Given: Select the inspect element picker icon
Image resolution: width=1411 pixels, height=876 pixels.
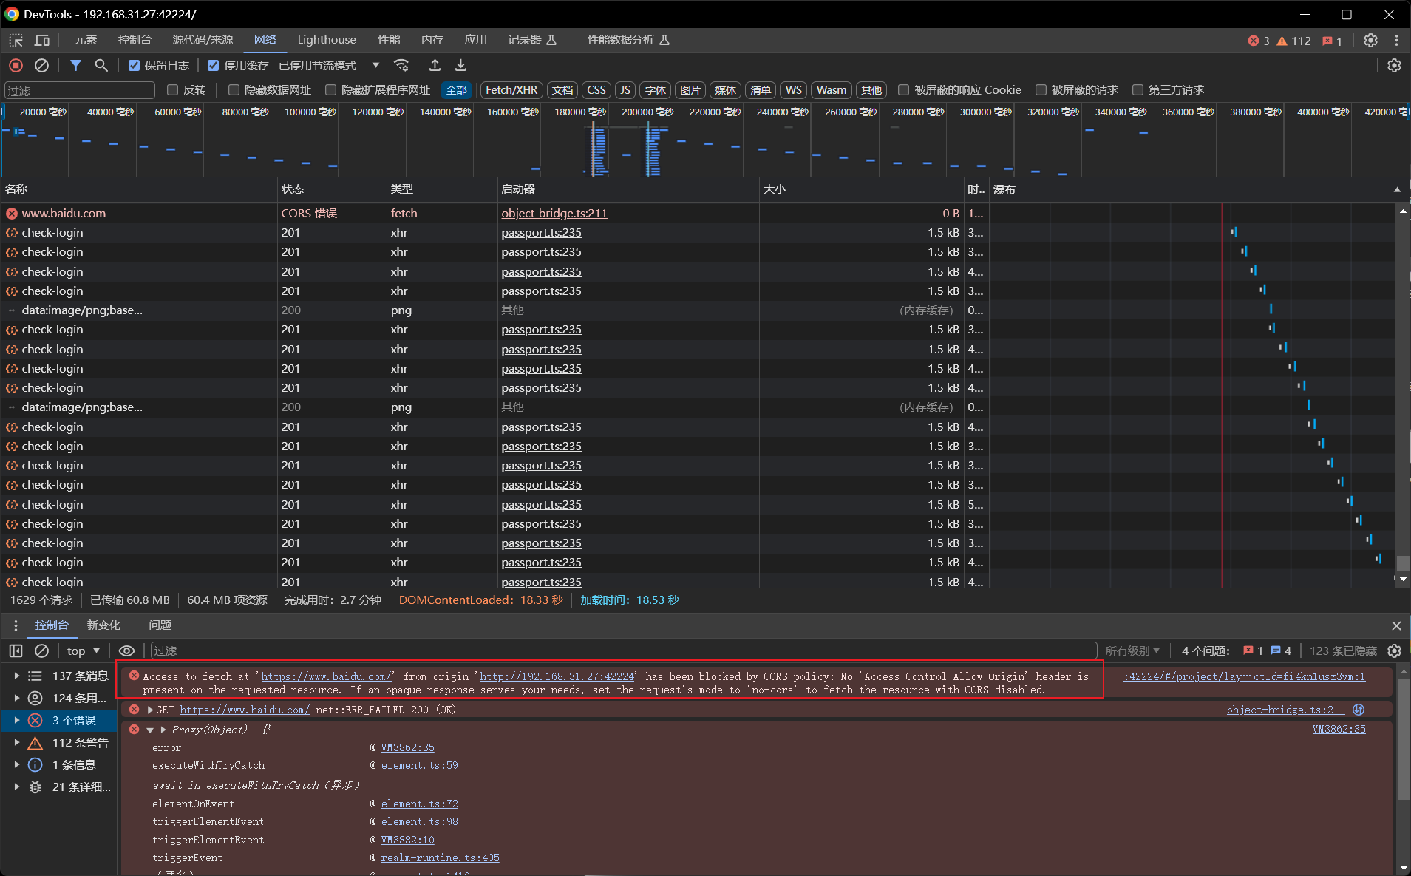Looking at the screenshot, I should (x=16, y=40).
